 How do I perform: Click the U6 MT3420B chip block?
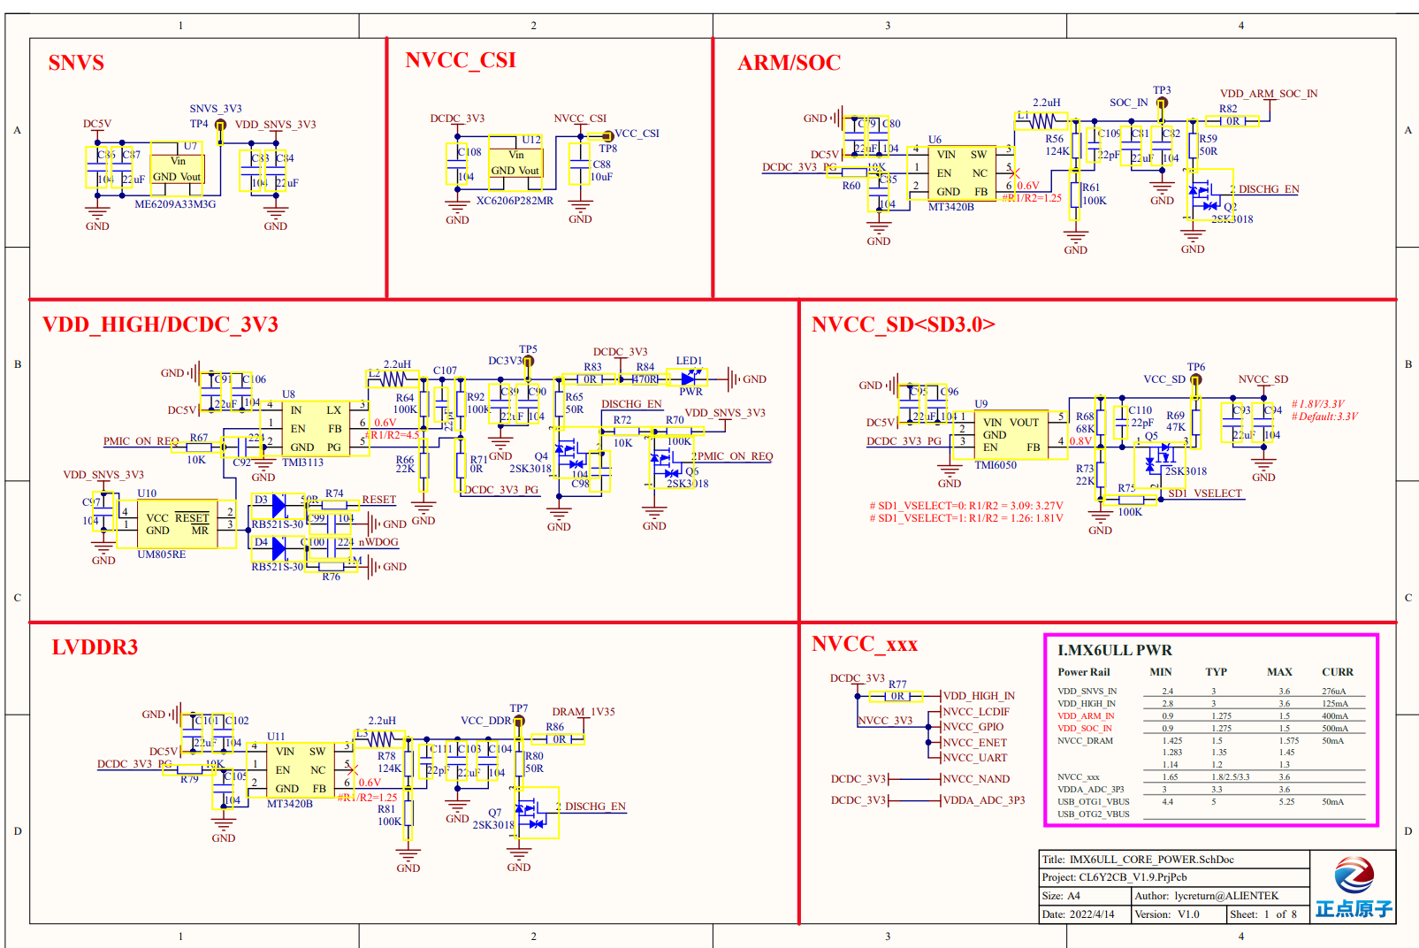pos(962,172)
